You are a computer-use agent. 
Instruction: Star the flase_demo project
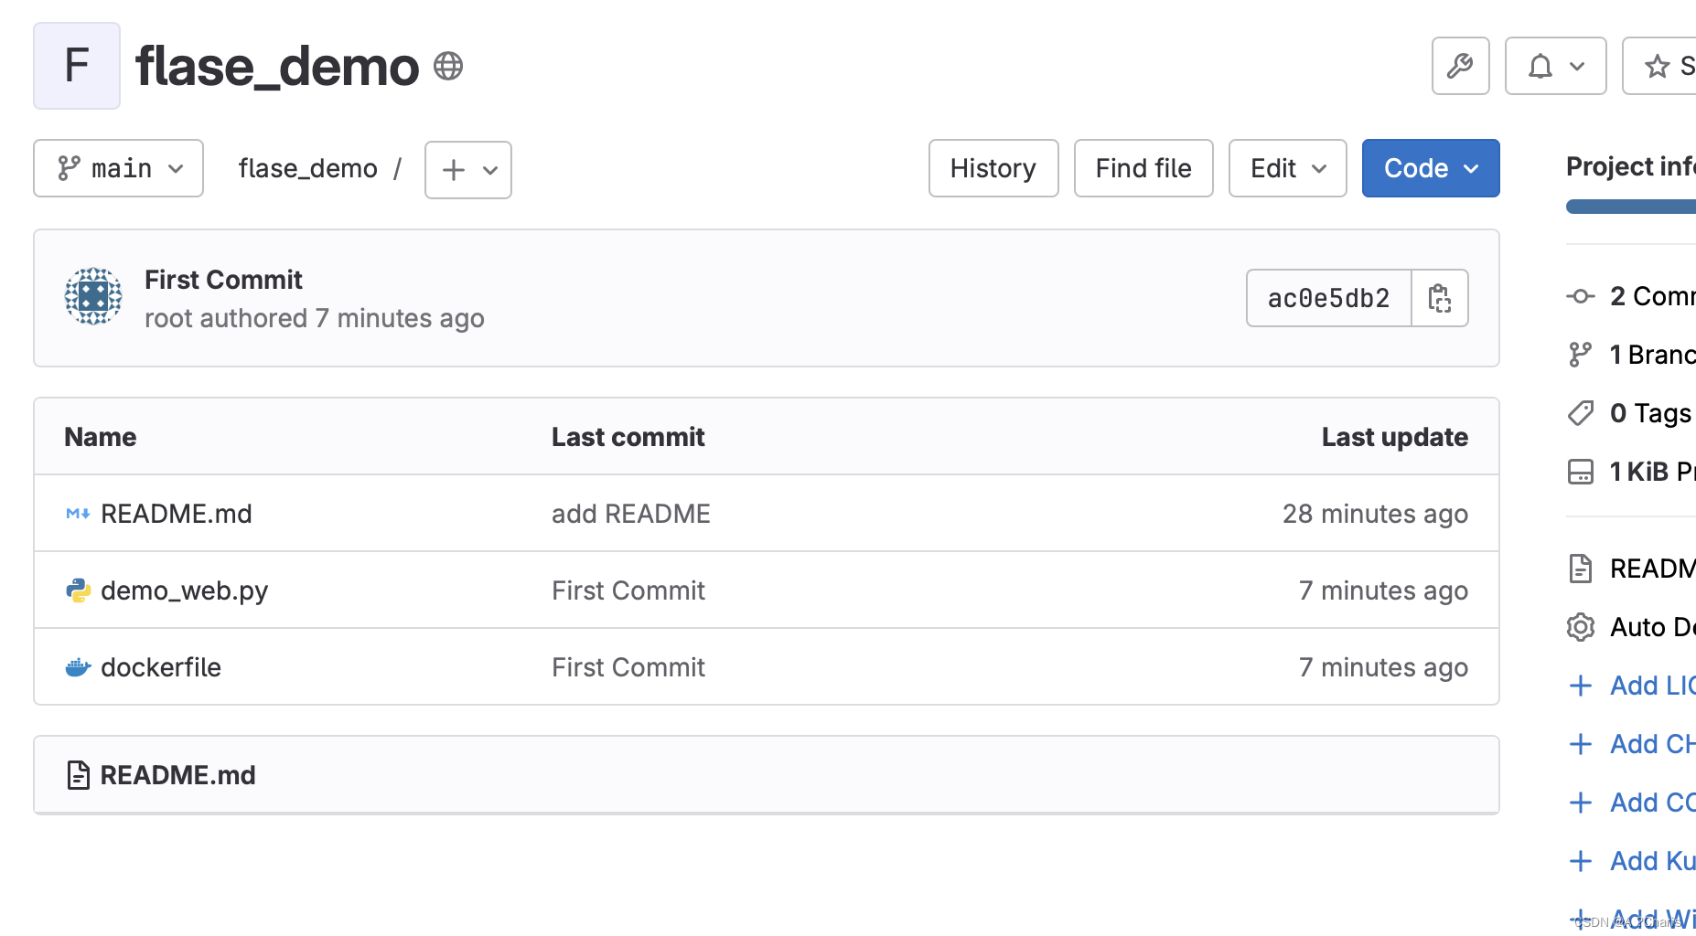coord(1658,65)
